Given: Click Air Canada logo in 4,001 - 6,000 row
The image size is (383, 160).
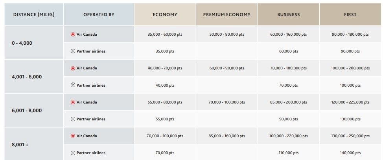Looking at the screenshot, I should click(72, 68).
